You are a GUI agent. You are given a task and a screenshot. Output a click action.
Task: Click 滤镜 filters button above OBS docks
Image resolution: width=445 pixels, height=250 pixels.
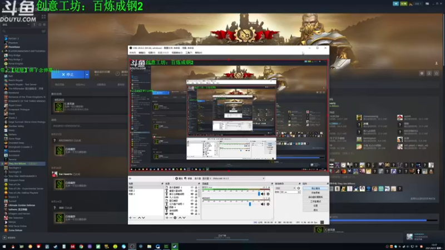(188, 178)
